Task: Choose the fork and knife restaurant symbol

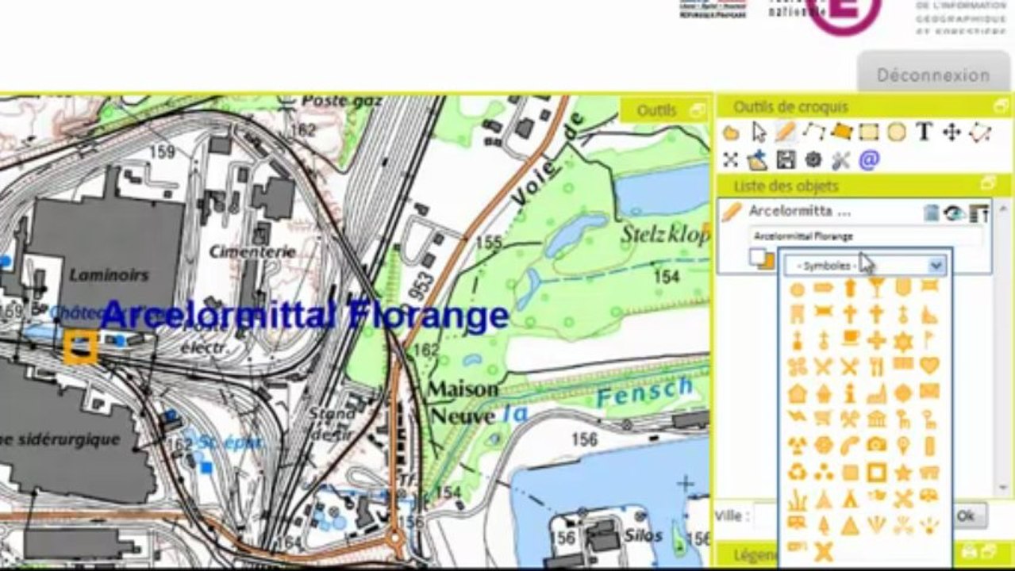Action: point(876,366)
